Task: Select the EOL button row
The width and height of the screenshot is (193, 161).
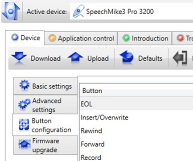Action: [x=136, y=104]
